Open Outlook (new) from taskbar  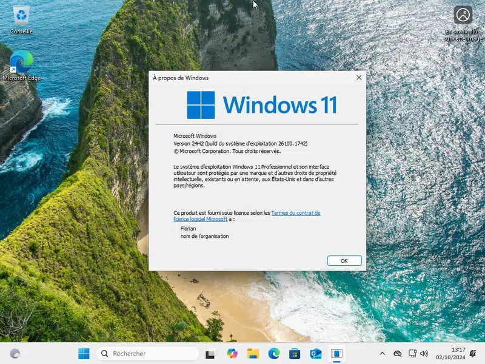315,354
